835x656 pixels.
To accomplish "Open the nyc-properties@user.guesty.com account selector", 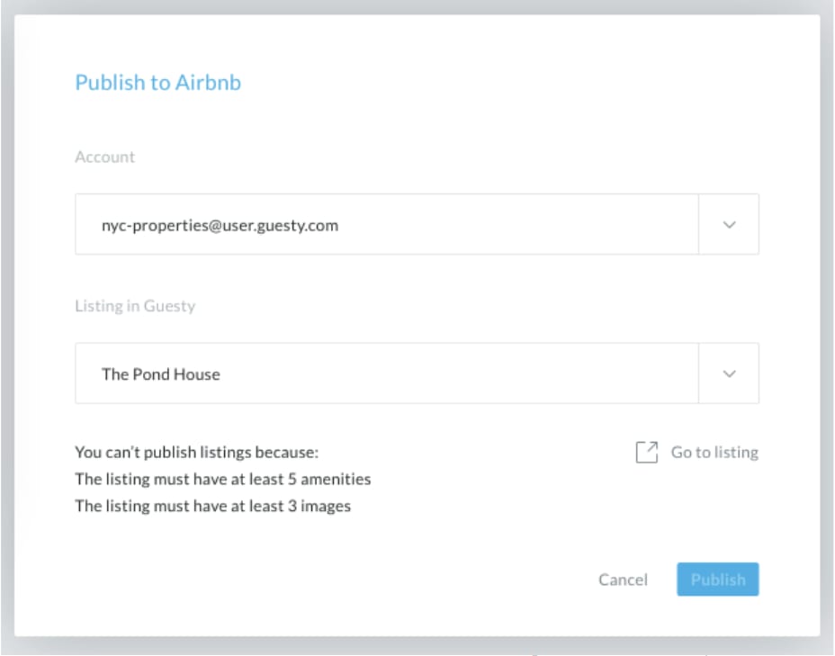I will [x=417, y=224].
